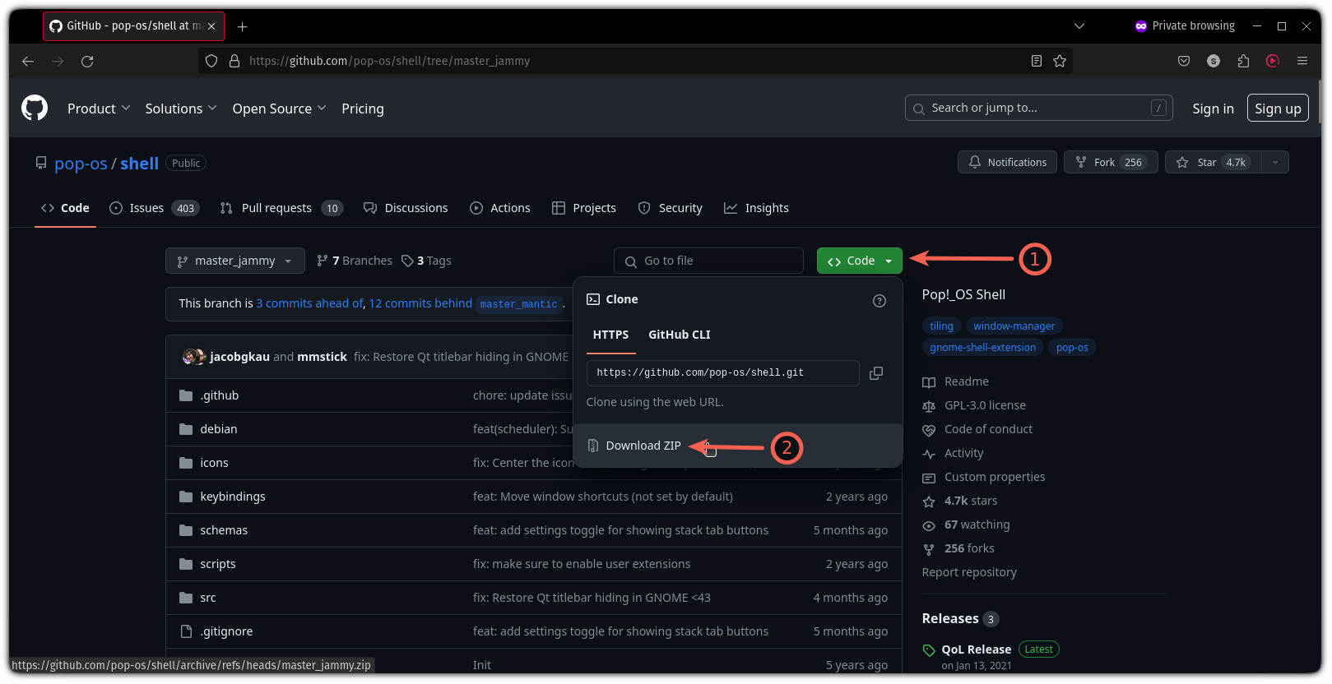Open the list all tabs chevron
1332x684 pixels.
tap(1079, 26)
